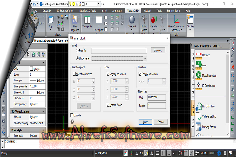
Task: Select the ID Coordinates tool icon
Action: click(x=199, y=86)
